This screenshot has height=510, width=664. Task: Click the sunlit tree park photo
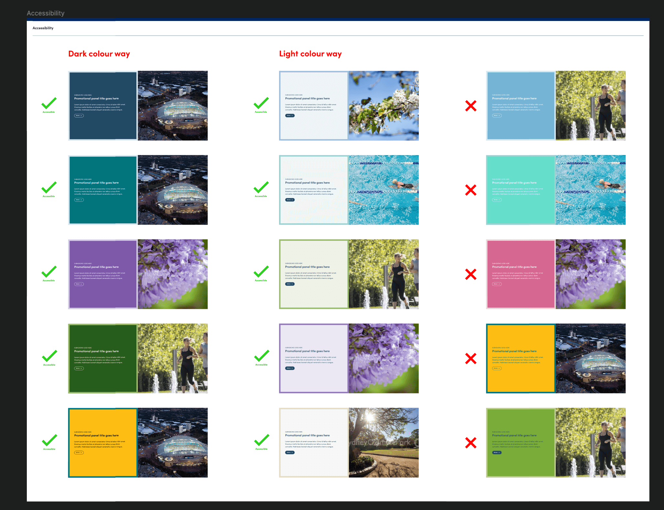pos(384,443)
